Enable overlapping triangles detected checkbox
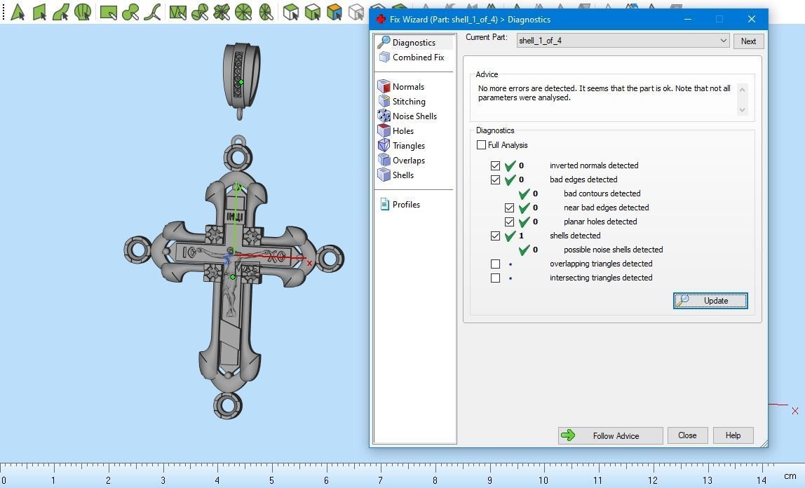 pos(495,264)
